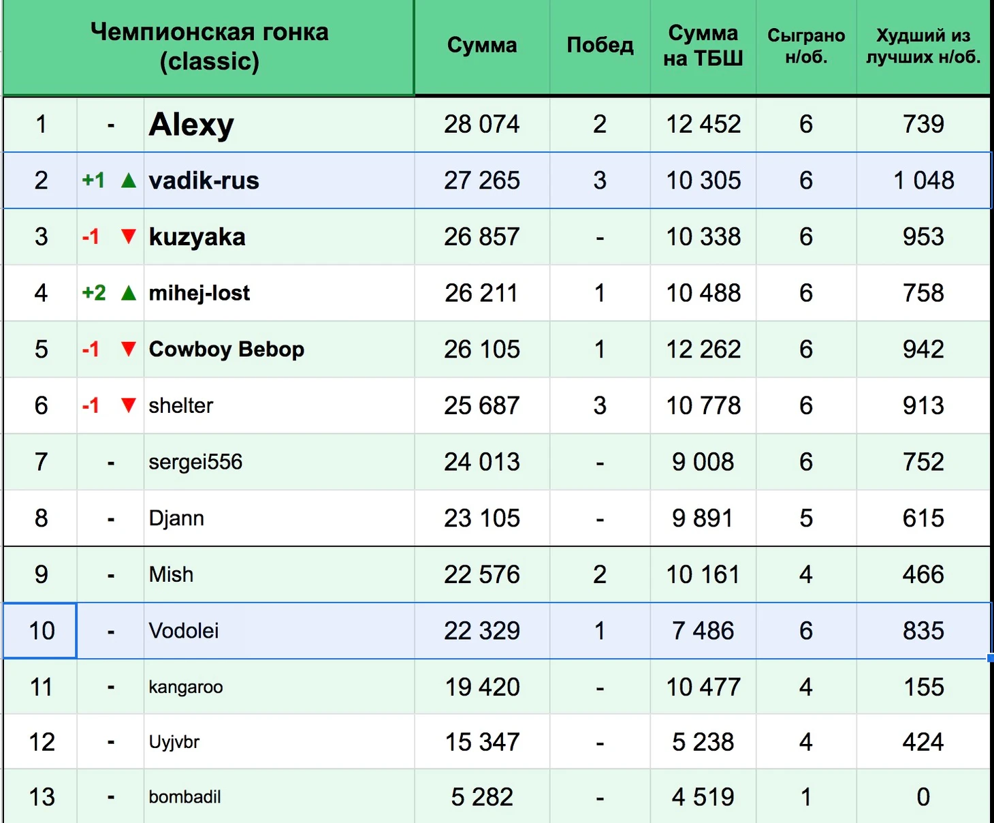Click the green up arrow beside mihej-lost
The image size is (994, 823).
click(129, 294)
